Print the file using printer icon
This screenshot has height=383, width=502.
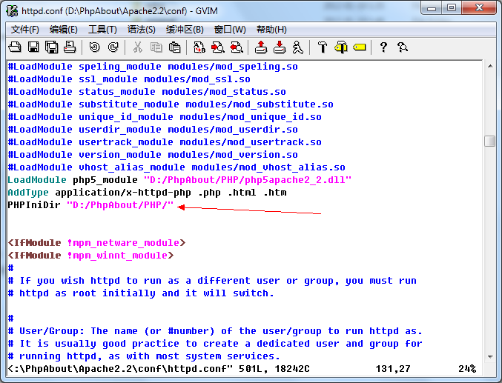[x=70, y=47]
